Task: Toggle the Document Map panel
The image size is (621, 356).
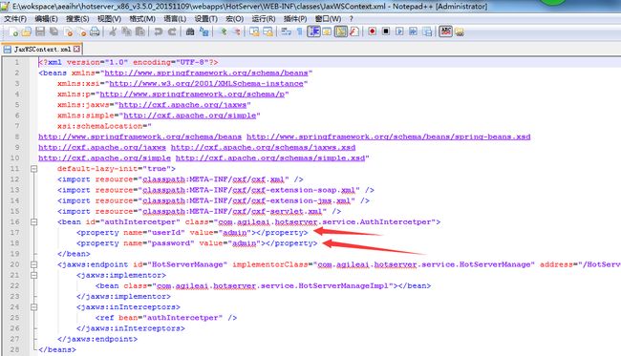Action: click(x=341, y=31)
